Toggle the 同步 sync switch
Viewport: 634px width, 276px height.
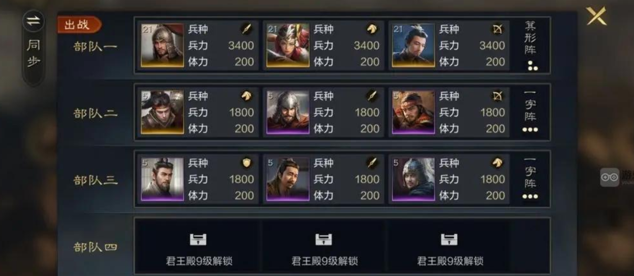[x=34, y=48]
